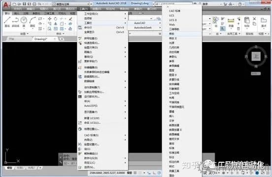Click the coordinates readout in status bar
272x177 pixels.
[x=107, y=173]
